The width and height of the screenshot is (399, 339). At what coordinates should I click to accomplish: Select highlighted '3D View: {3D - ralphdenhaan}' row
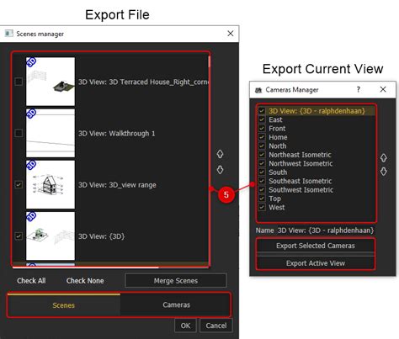point(316,111)
